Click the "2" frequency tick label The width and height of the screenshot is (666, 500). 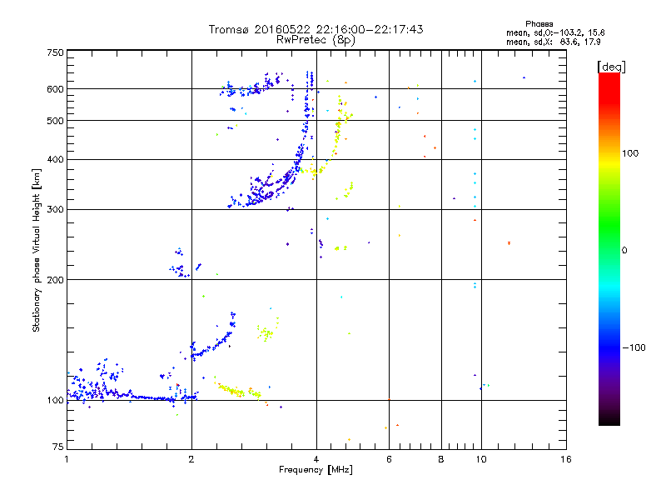191,459
